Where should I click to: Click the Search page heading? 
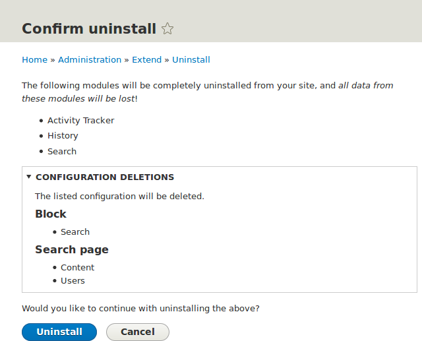pyautogui.click(x=72, y=249)
